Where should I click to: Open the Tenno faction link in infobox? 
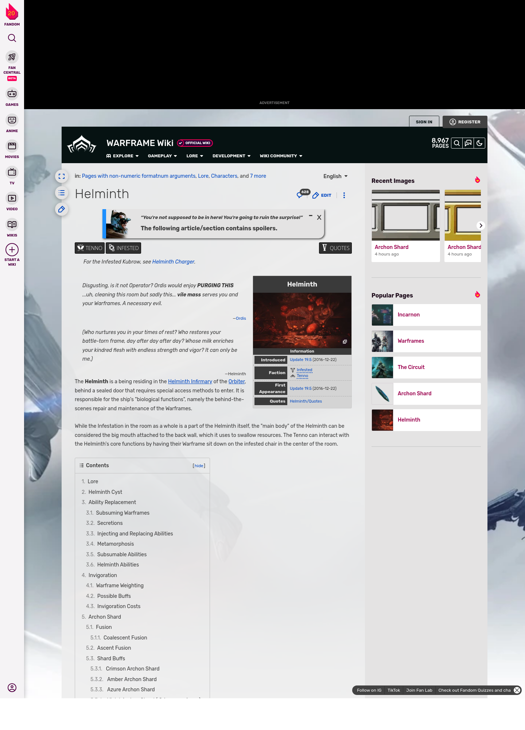(302, 376)
